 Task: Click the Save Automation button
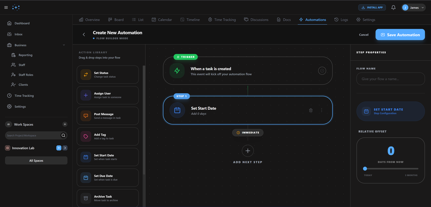click(400, 35)
